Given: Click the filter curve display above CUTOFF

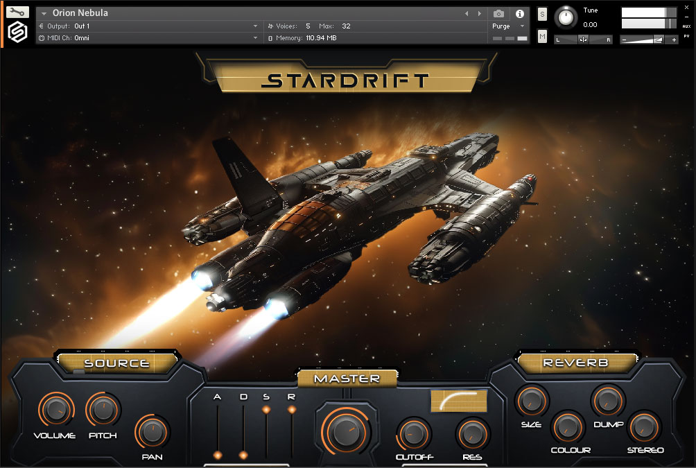Looking at the screenshot, I should coord(458,402).
